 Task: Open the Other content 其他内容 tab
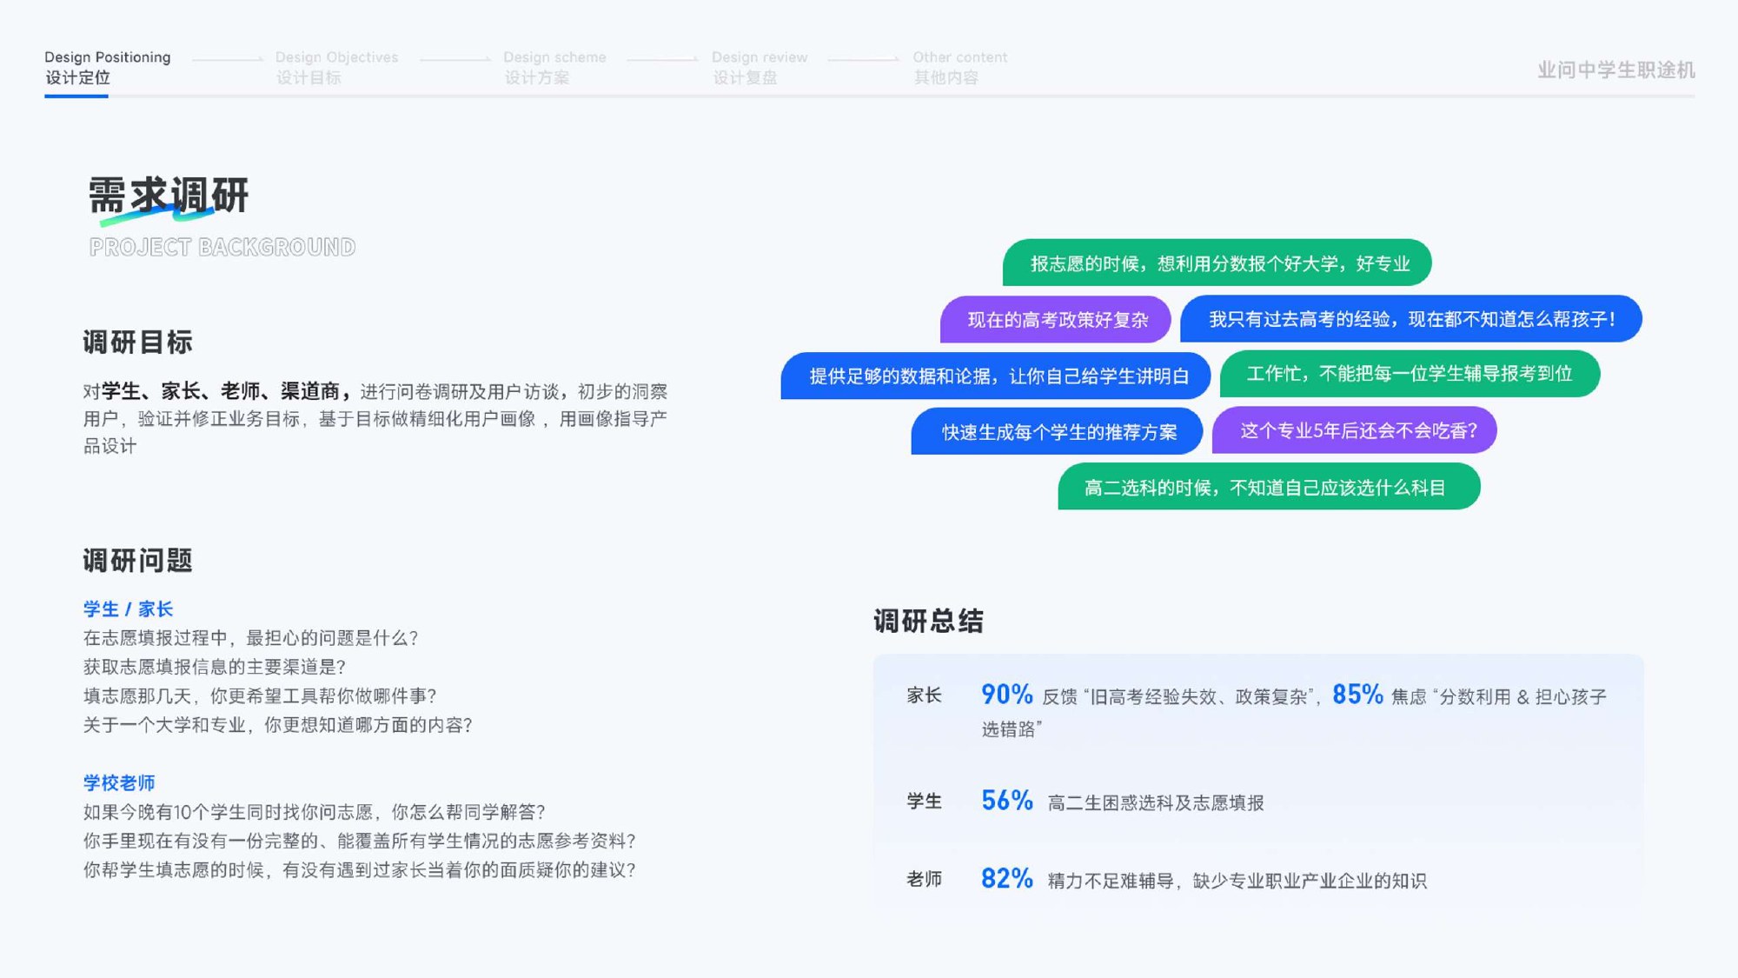click(959, 68)
